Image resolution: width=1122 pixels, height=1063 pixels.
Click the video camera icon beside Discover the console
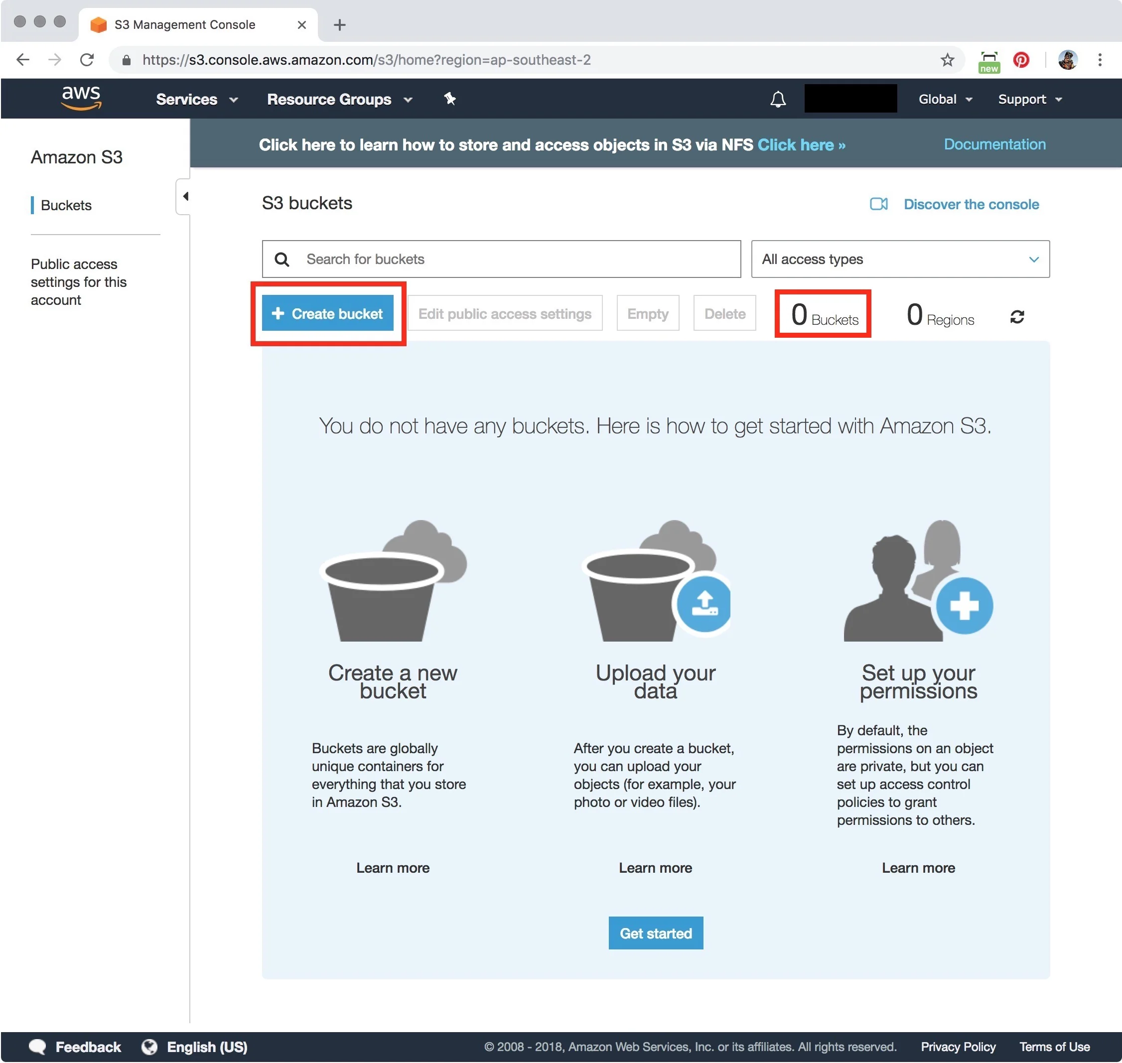click(878, 204)
